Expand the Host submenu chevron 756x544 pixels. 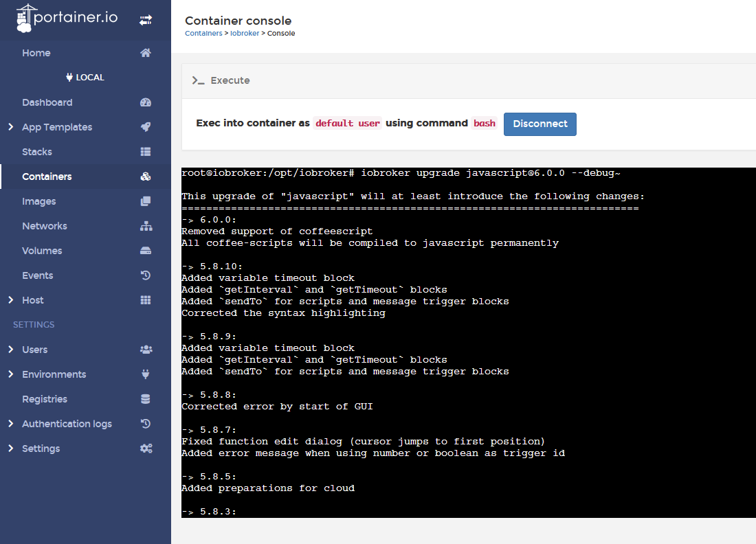tap(10, 299)
